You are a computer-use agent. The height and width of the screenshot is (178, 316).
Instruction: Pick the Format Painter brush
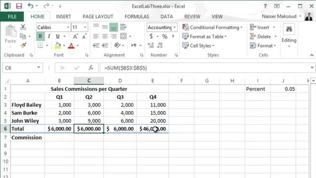[x=23, y=45]
